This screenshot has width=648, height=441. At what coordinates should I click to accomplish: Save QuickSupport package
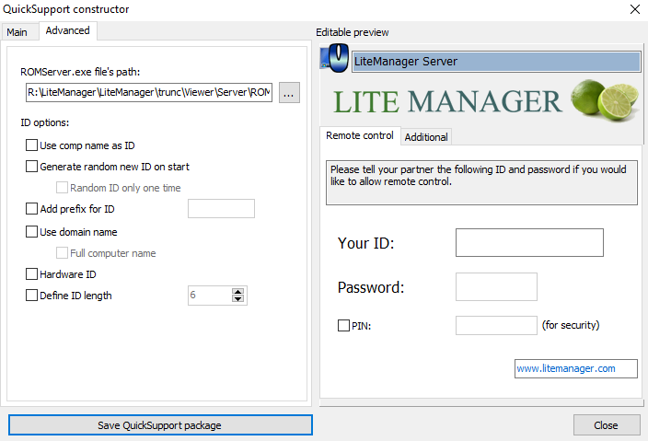tap(160, 425)
